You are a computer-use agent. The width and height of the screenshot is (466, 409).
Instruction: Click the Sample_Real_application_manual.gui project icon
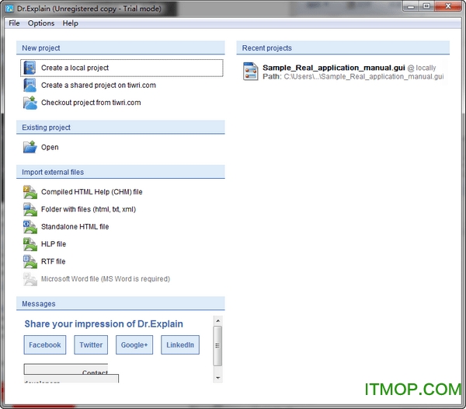250,72
